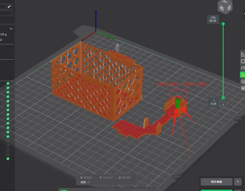
Task: Click the four-circles icon in right sidebar
Action: coord(243,88)
